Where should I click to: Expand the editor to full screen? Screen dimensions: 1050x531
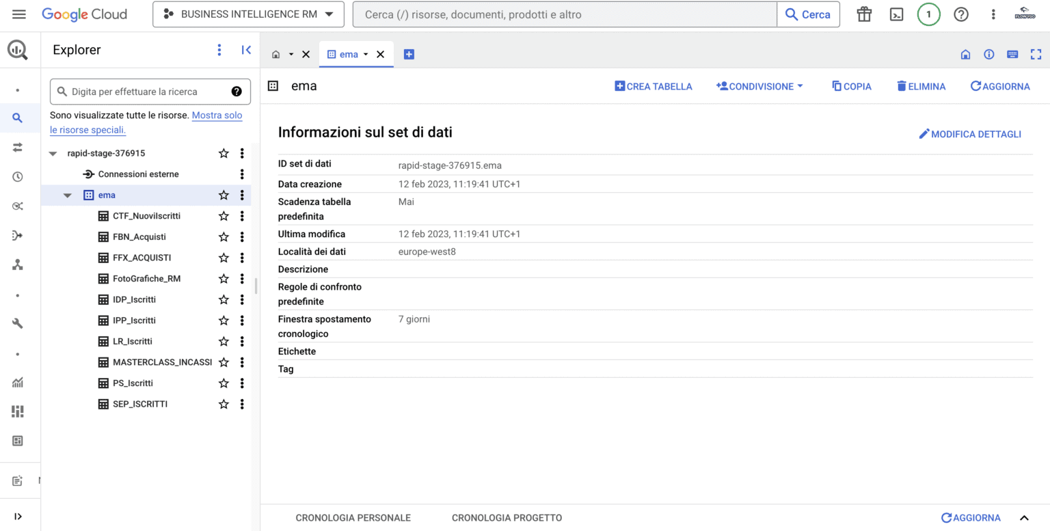pyautogui.click(x=1036, y=54)
